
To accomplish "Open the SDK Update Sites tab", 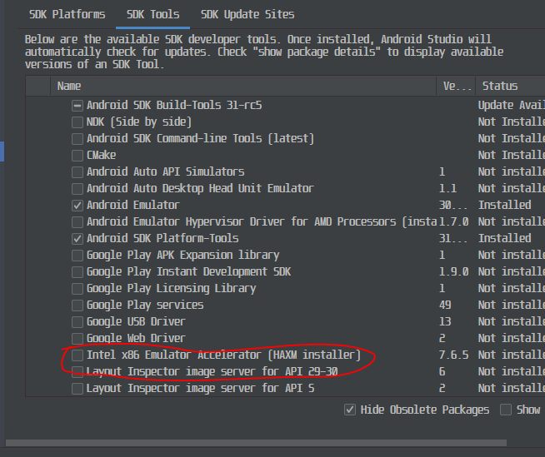I will (247, 14).
